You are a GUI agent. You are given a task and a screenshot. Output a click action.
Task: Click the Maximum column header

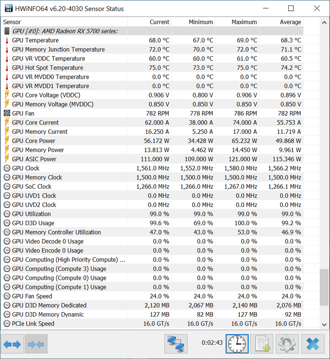[x=237, y=22]
